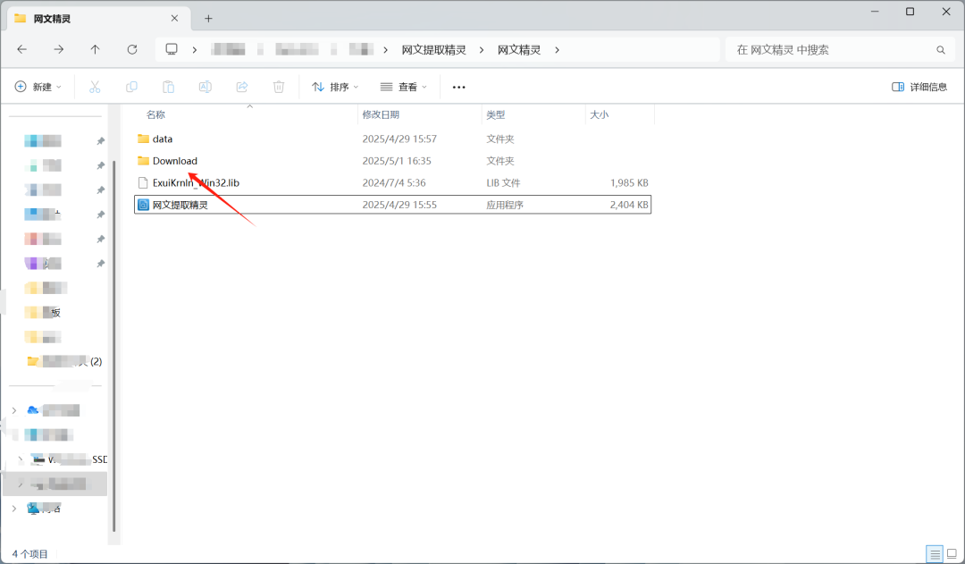Open the Download folder
The height and width of the screenshot is (564, 965).
(174, 161)
